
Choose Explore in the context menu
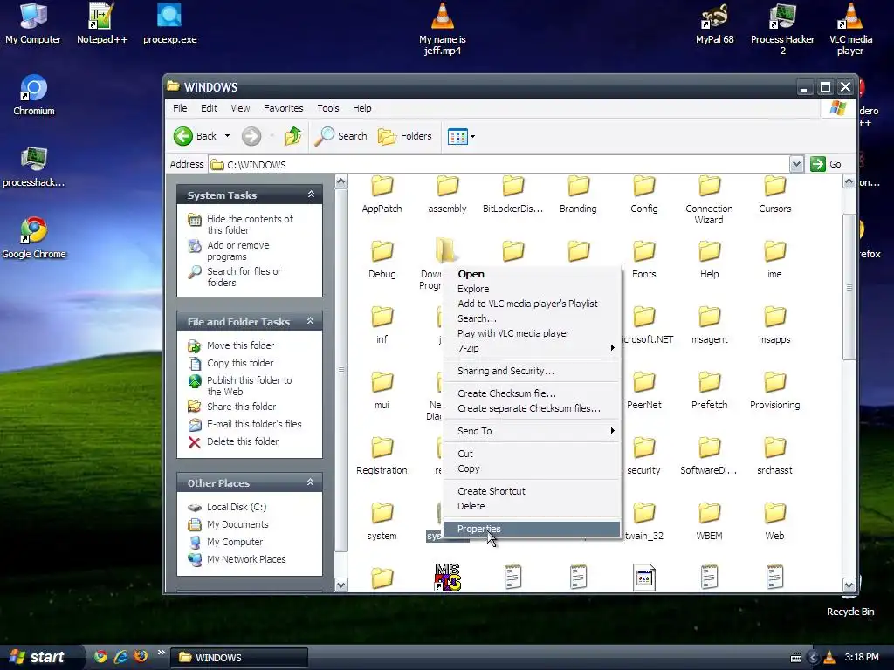click(x=532, y=289)
